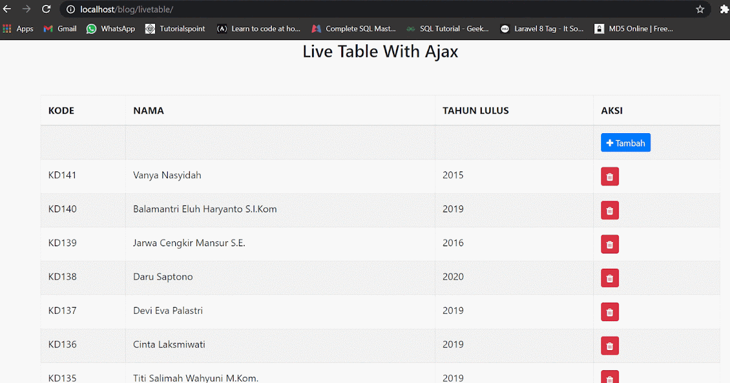Delete the KD139 Jarwa Cengkir Mansur record
This screenshot has height=383, width=730.
tap(610, 244)
